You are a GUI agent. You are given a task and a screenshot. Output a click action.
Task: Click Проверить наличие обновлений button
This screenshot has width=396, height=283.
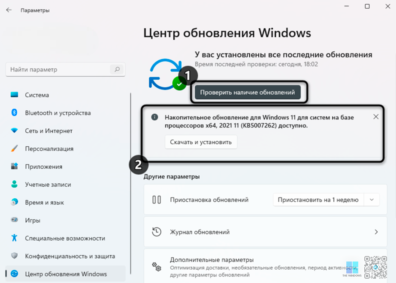coord(248,92)
